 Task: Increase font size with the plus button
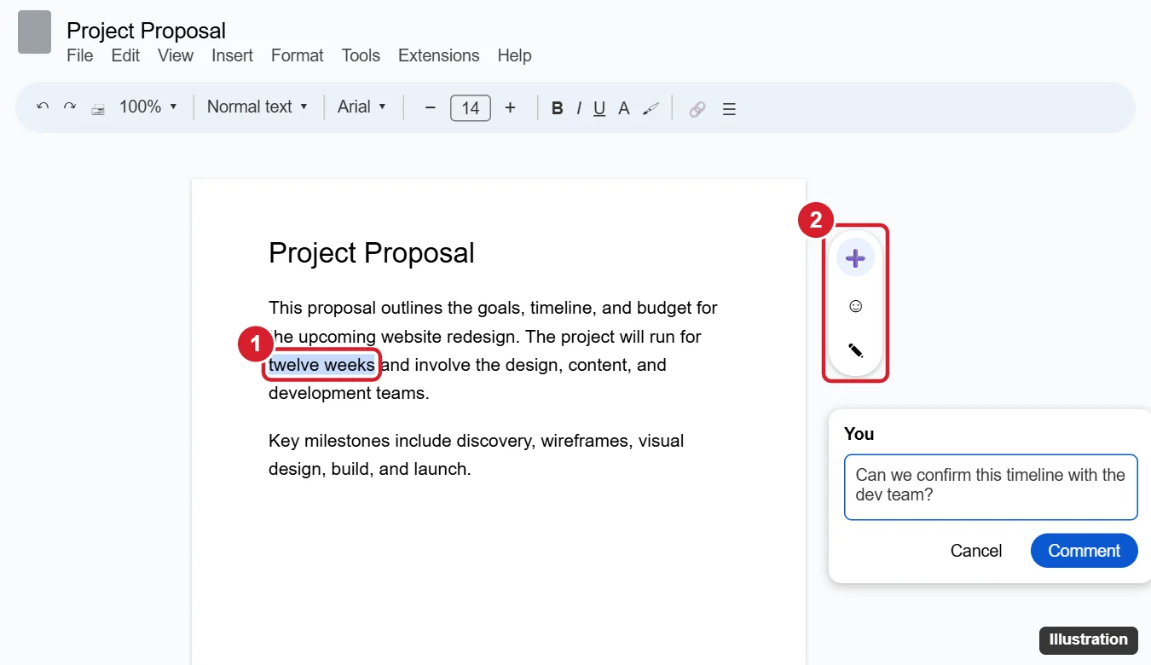tap(510, 107)
